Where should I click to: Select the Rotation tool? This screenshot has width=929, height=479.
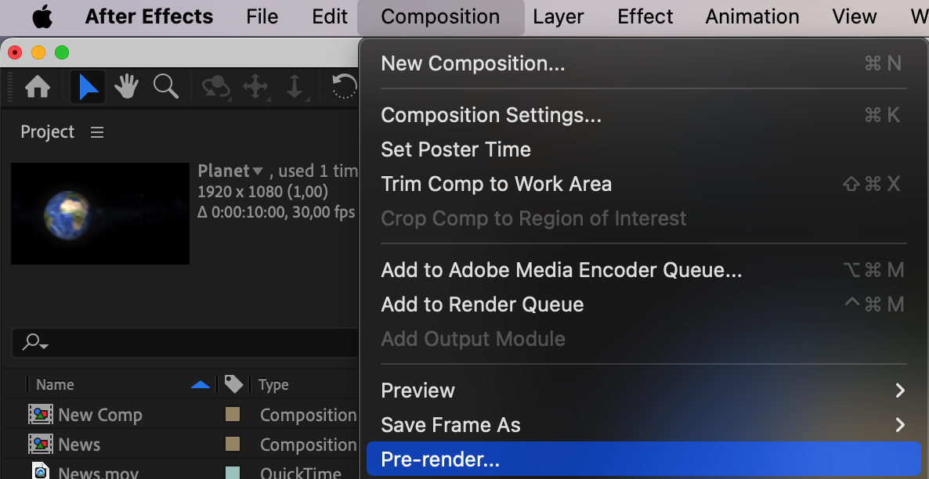pos(344,87)
